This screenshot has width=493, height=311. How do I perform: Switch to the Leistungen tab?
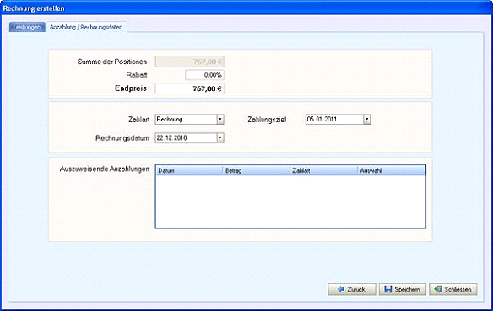27,27
